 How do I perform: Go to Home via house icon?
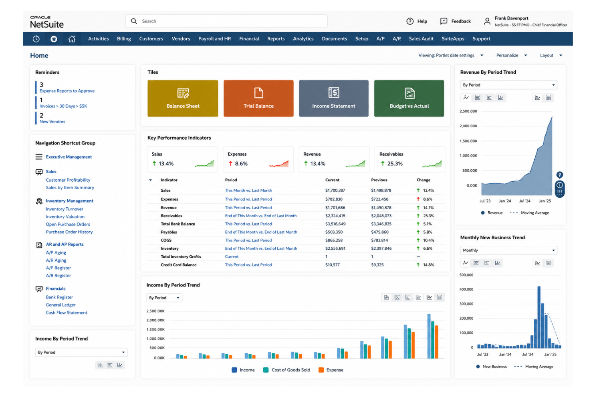tap(72, 39)
